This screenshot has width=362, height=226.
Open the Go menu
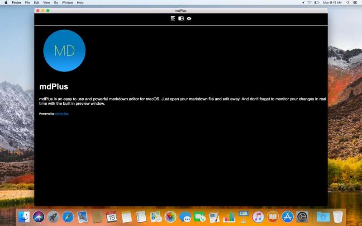56,3
